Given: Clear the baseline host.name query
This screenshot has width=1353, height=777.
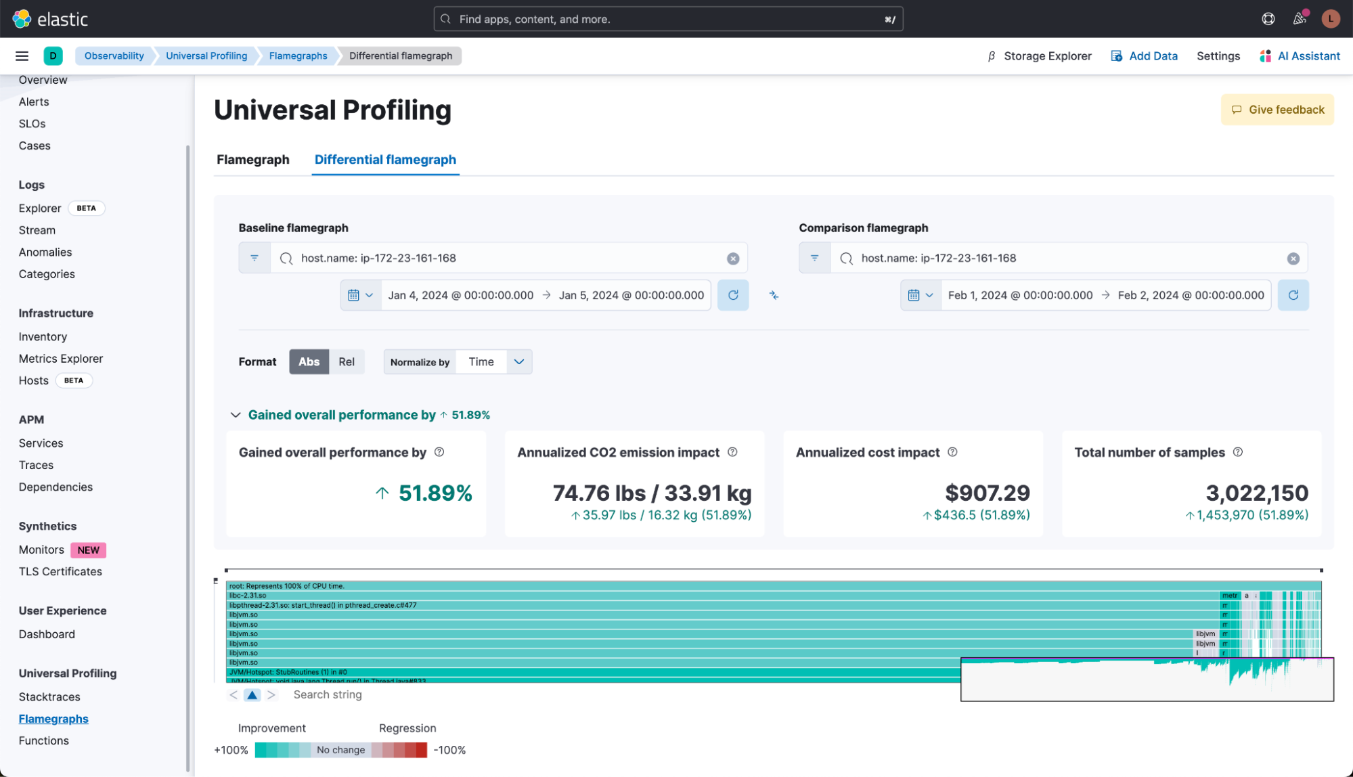Looking at the screenshot, I should (x=733, y=259).
